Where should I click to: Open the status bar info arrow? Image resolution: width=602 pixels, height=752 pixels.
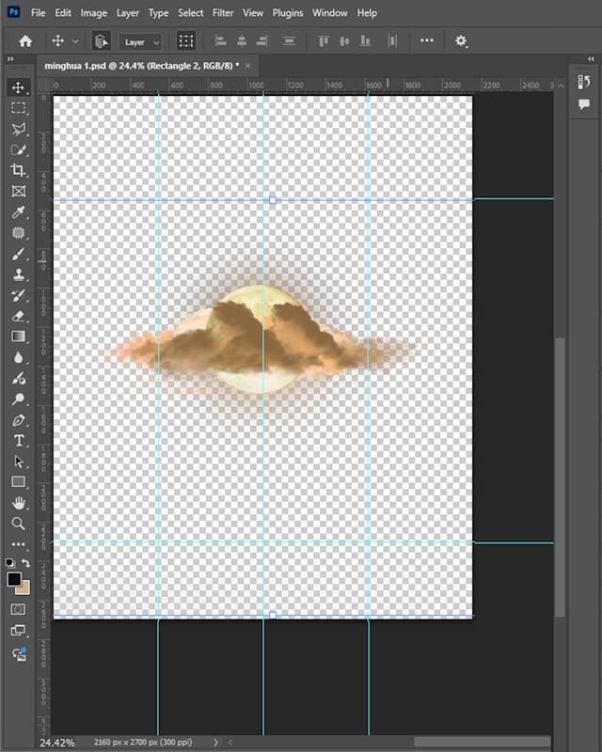pos(215,743)
